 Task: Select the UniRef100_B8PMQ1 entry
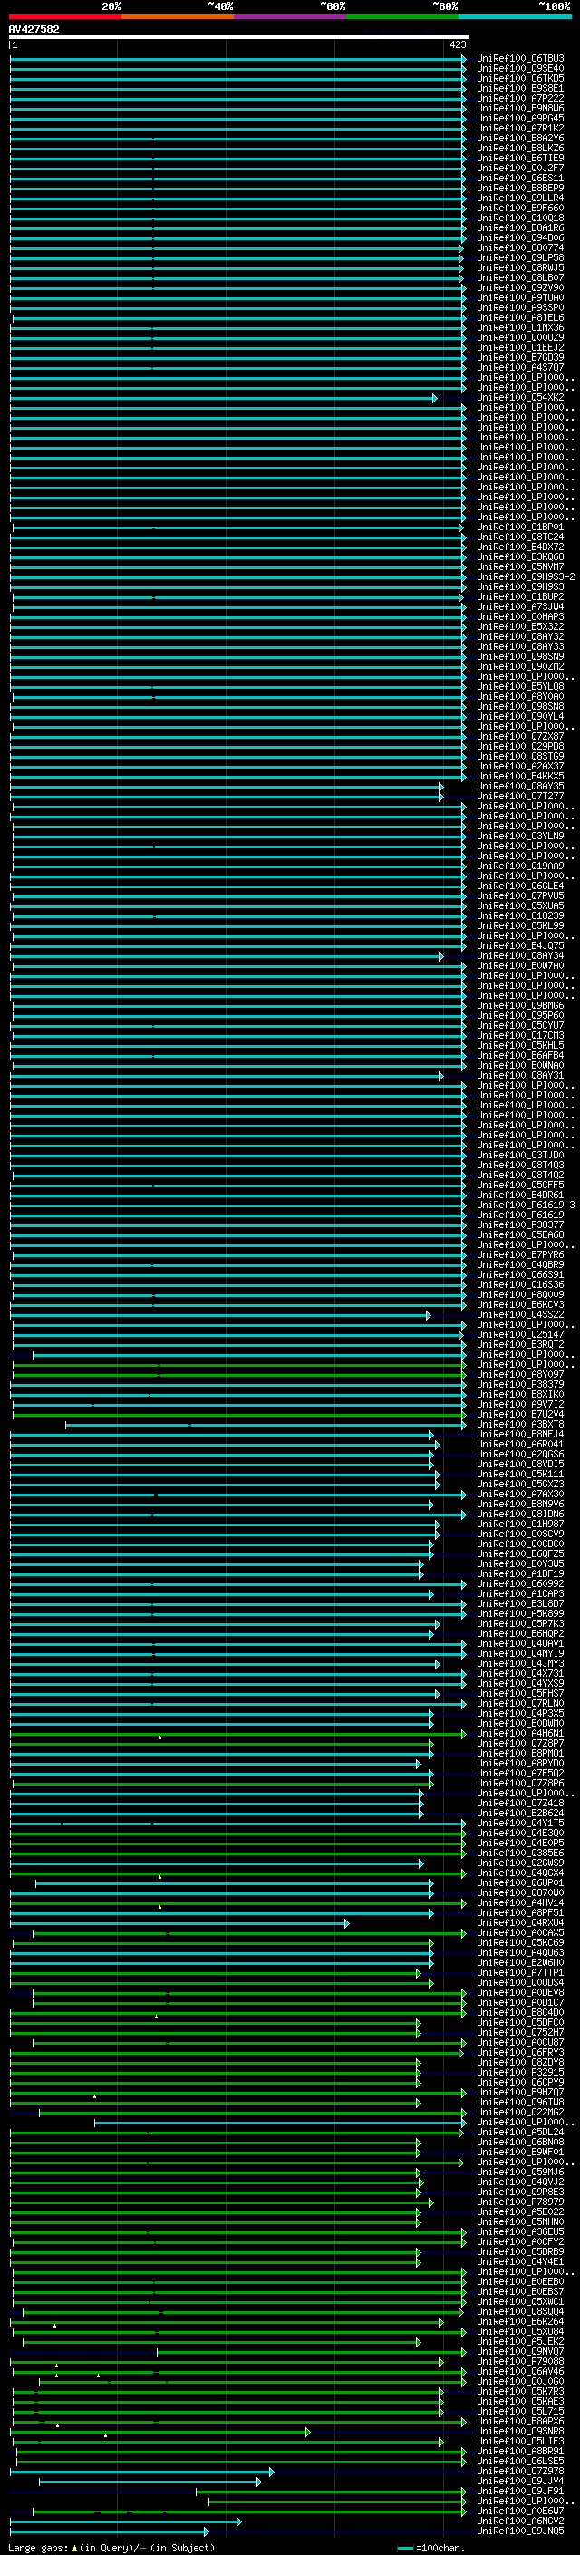520,1754
